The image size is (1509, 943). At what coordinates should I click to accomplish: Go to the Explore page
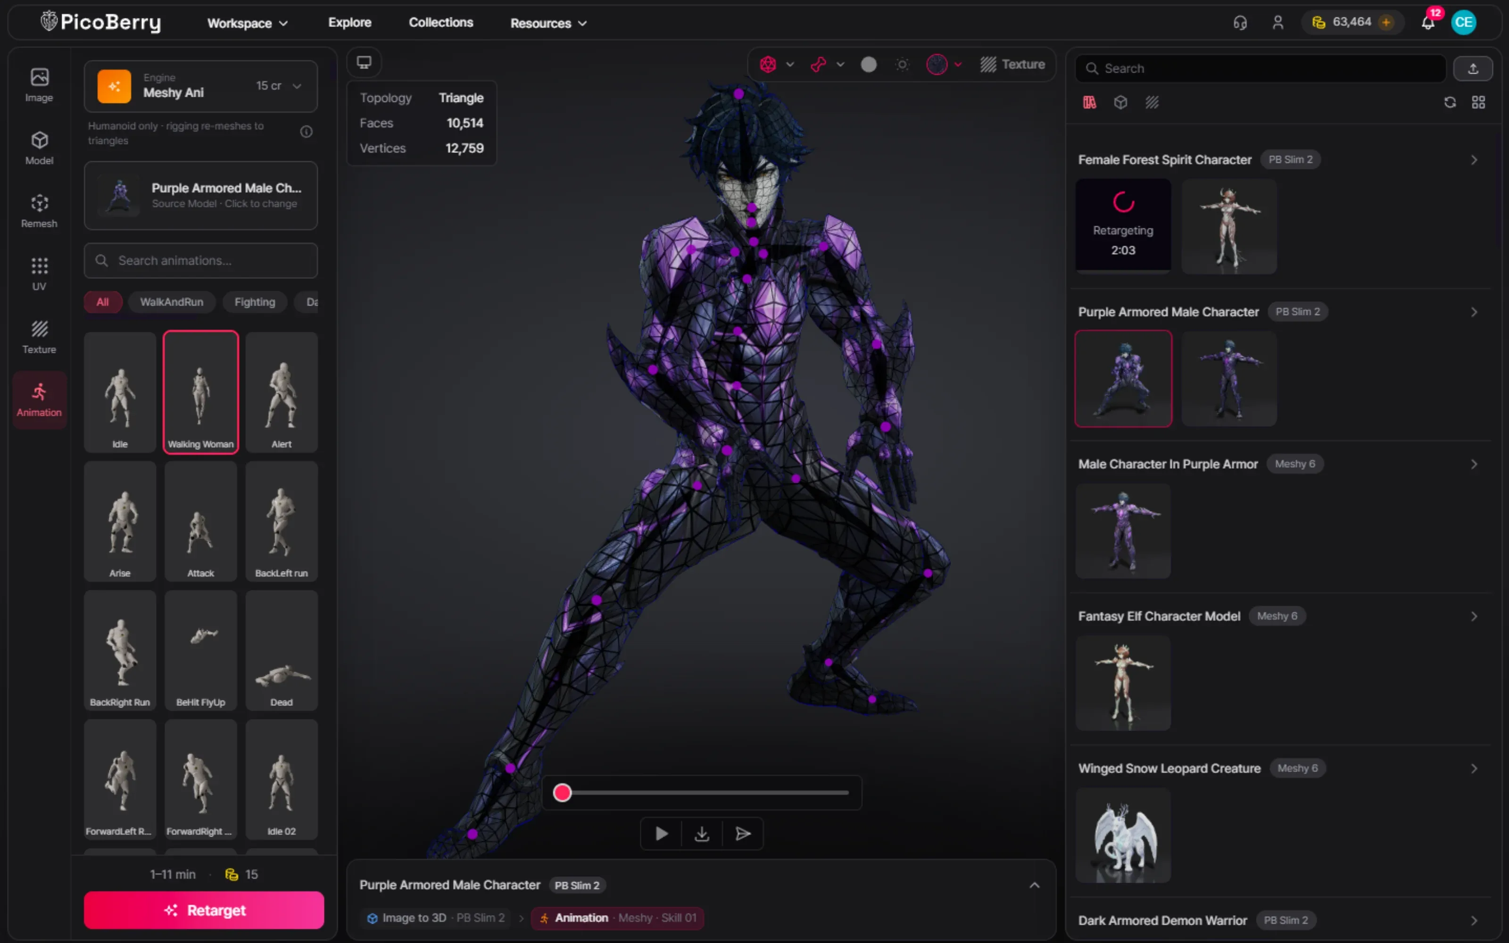tap(350, 23)
